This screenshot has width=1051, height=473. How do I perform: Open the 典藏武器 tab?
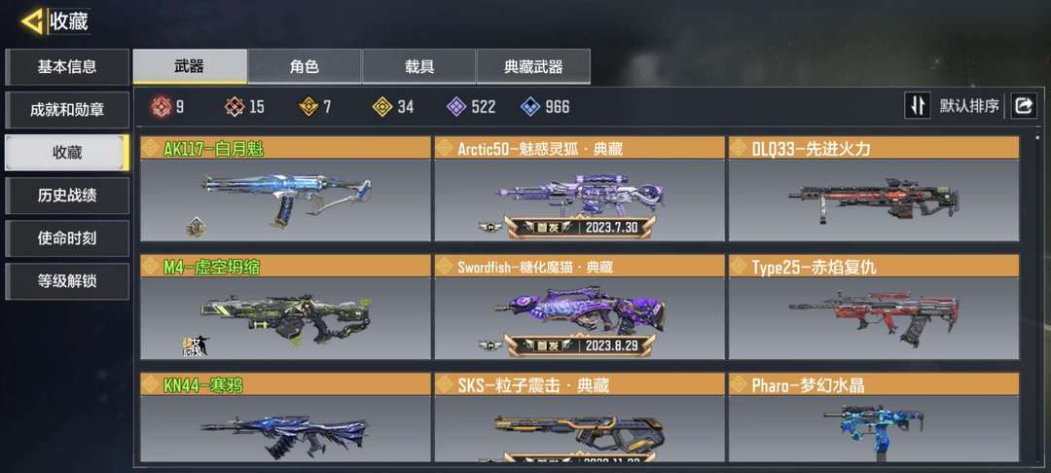(533, 66)
